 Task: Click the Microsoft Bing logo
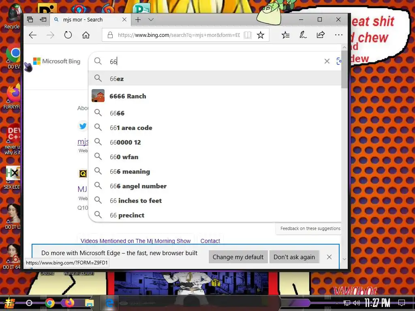point(57,61)
